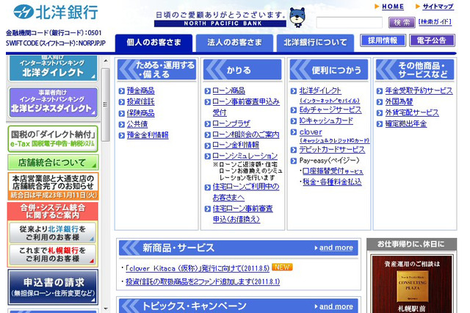Screen dimensions: 470x313
Task: Click 従来より北洋銀行をご利用のお客様 button
Action: pos(53,233)
